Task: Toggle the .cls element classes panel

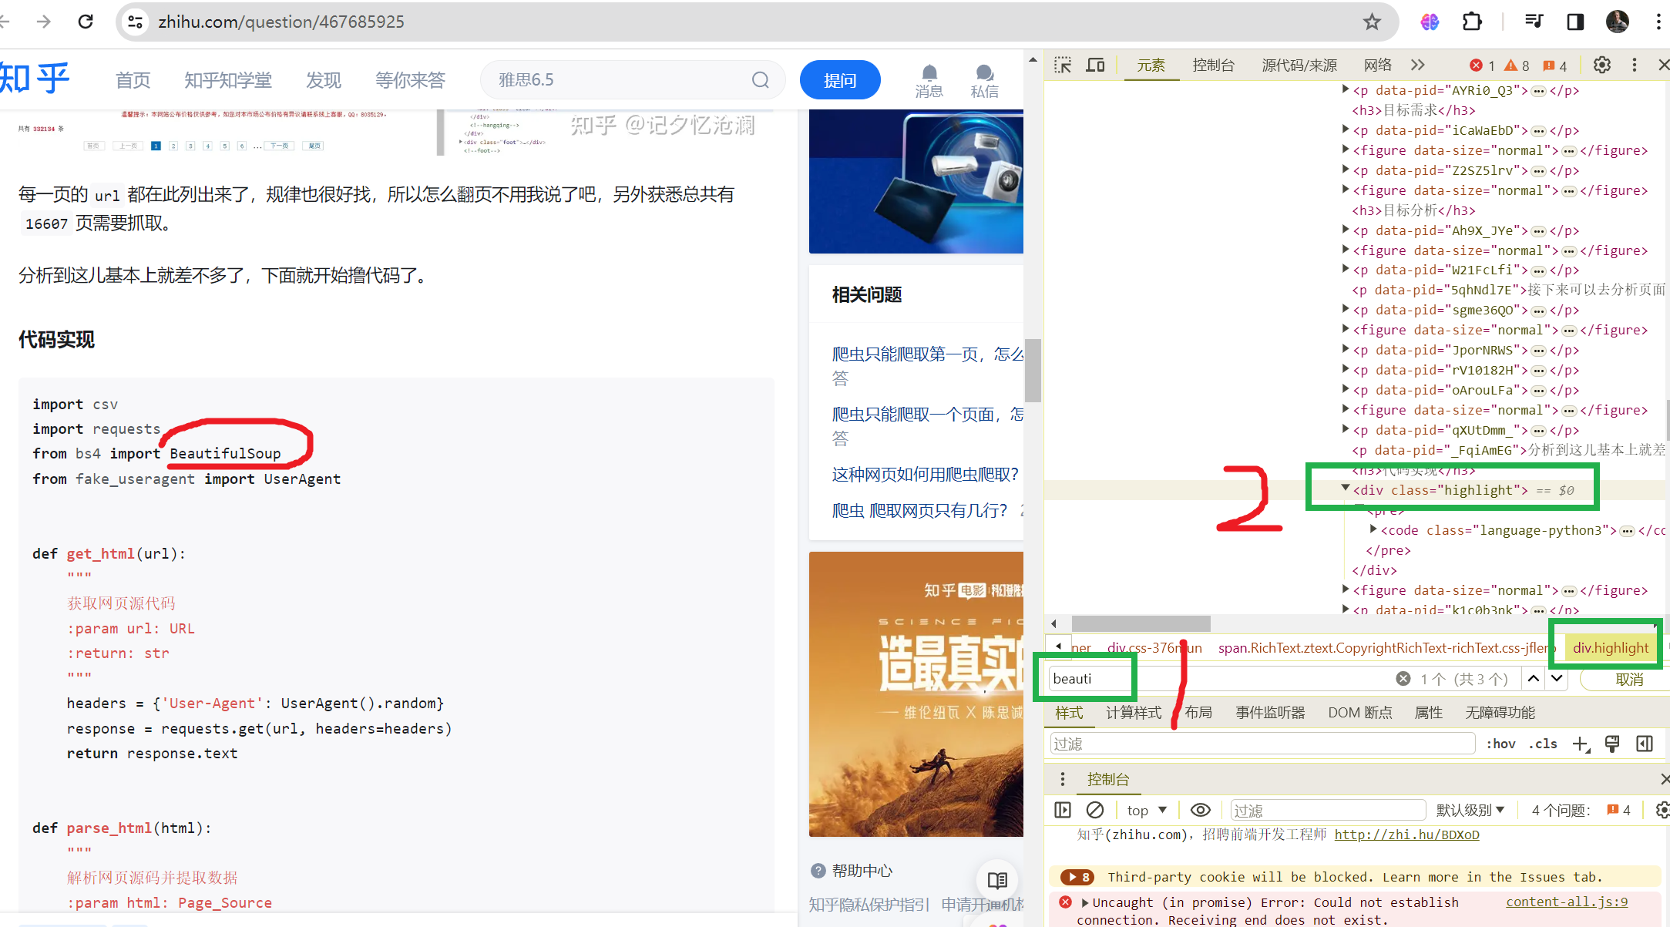Action: 1544,744
